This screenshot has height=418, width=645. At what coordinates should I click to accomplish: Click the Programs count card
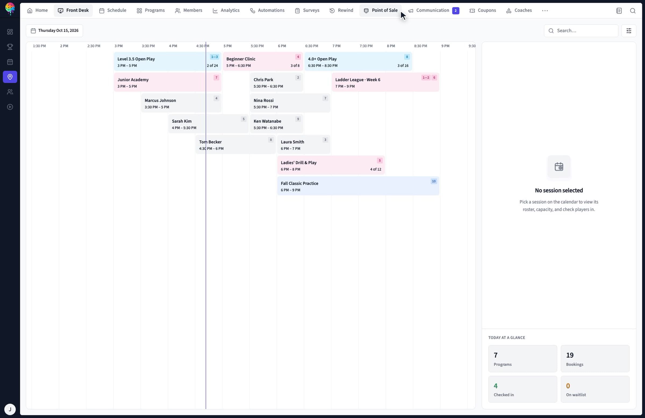(x=522, y=358)
